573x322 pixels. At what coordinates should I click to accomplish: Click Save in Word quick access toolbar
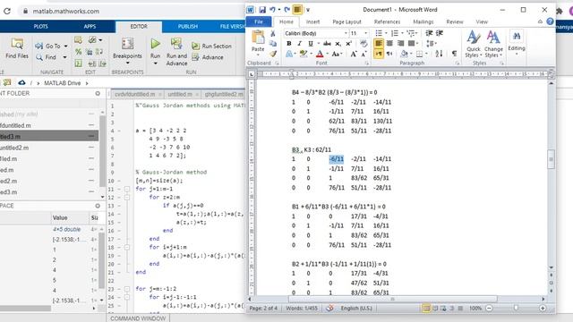click(262, 10)
